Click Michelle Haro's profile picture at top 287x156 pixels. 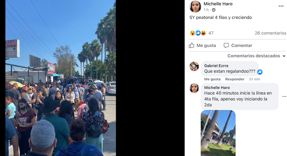pos(195,6)
